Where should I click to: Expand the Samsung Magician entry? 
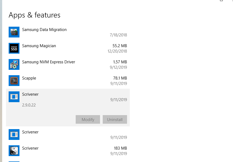coord(68,48)
